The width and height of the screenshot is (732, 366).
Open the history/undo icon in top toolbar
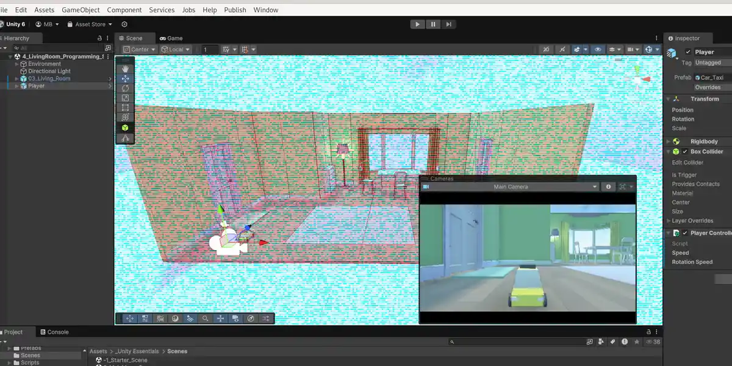point(124,24)
